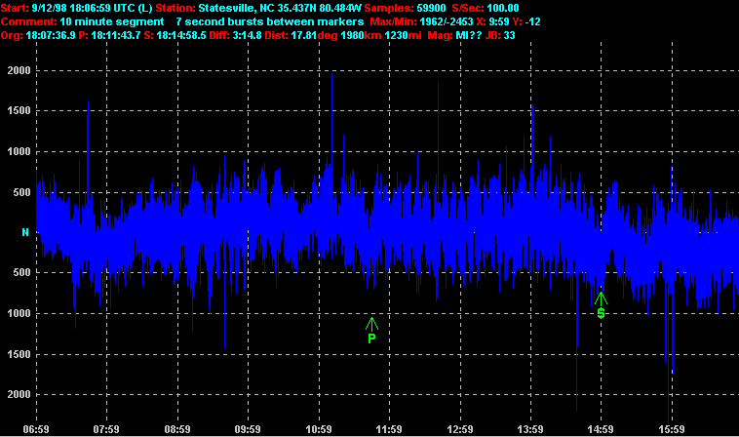This screenshot has width=739, height=437.
Task: Click the 08:59 time axis label
Action: click(177, 429)
